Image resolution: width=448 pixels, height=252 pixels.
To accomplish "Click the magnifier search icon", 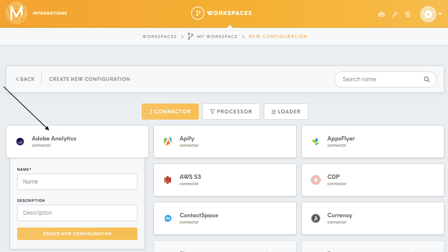I will point(427,79).
